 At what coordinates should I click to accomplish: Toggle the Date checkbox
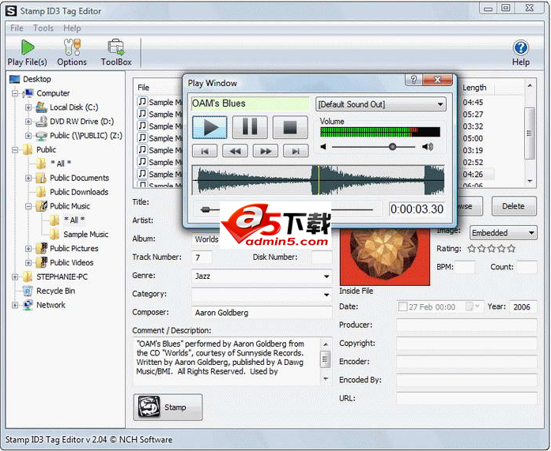click(403, 306)
